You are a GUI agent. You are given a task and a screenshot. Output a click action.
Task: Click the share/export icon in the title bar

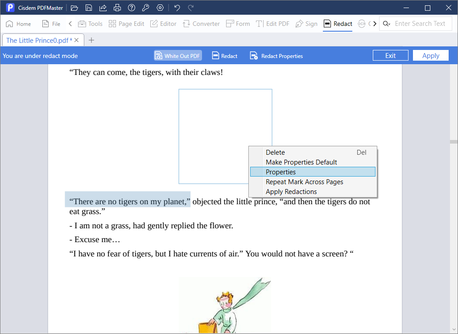coord(103,8)
